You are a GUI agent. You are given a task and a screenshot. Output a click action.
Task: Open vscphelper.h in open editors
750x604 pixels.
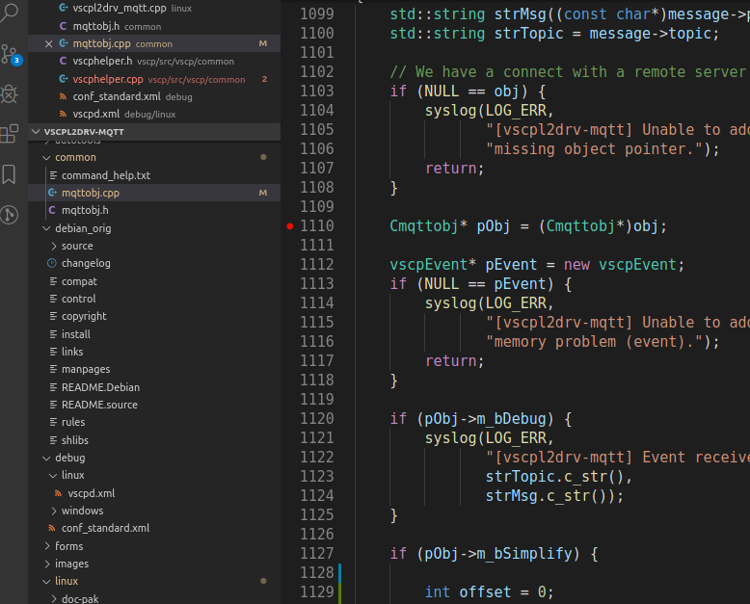click(x=154, y=61)
